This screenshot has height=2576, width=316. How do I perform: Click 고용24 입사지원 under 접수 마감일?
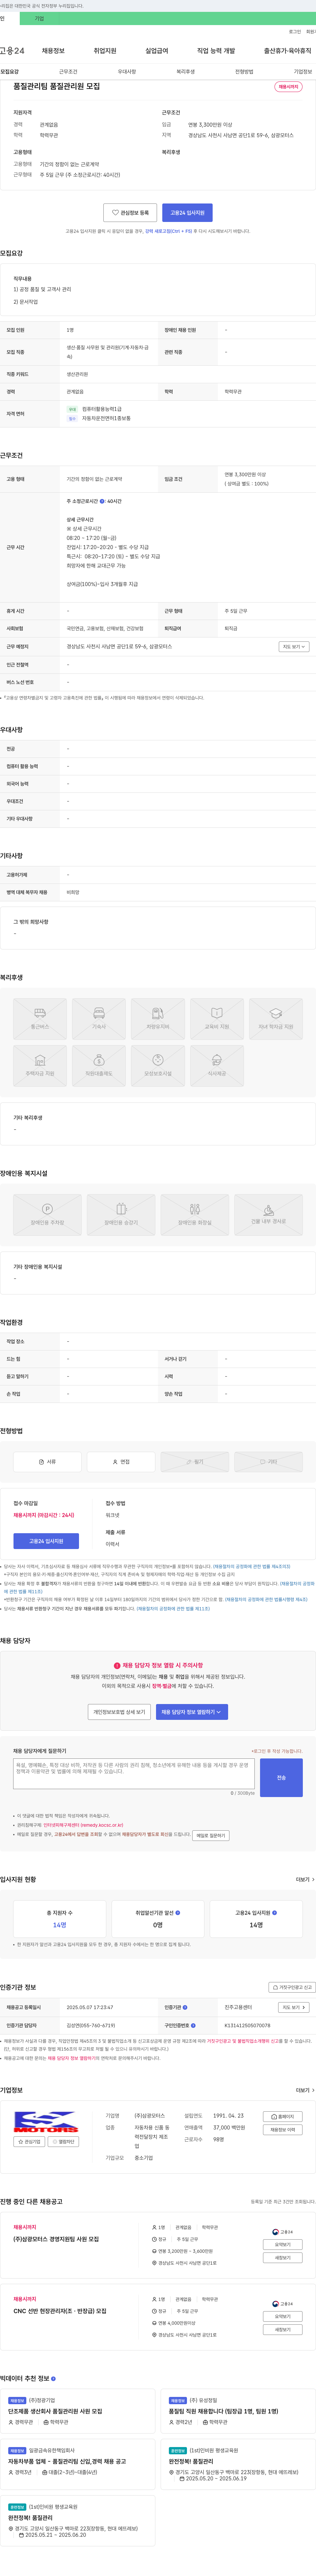tap(46, 1541)
